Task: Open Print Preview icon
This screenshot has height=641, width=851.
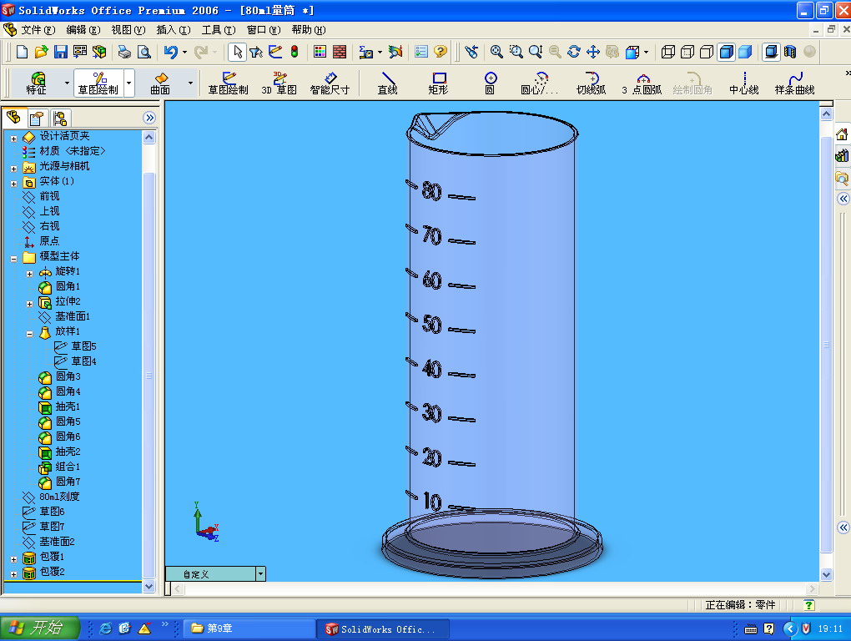Action: click(x=144, y=52)
